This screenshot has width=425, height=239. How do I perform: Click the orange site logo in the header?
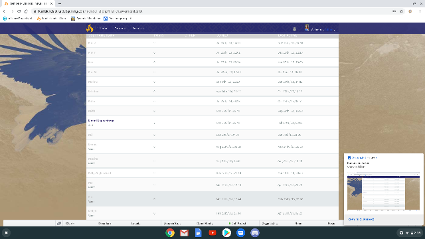click(90, 28)
